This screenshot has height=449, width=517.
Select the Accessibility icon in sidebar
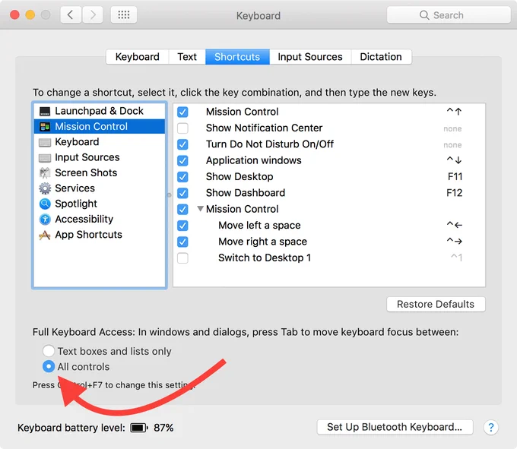(x=45, y=220)
